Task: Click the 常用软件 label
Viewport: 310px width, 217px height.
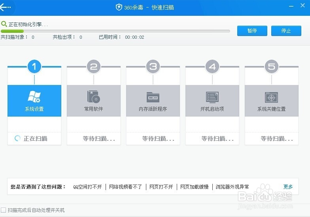Action: 93,109
